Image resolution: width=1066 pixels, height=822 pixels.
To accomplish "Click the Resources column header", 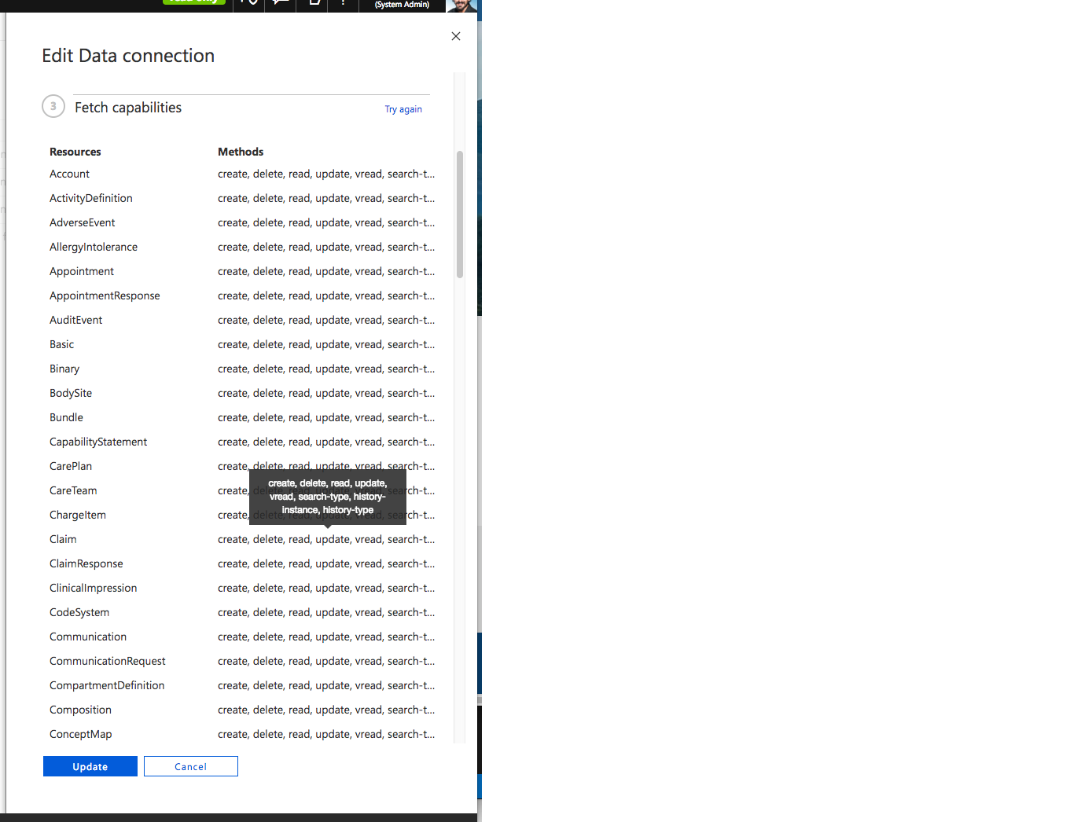I will coord(75,152).
